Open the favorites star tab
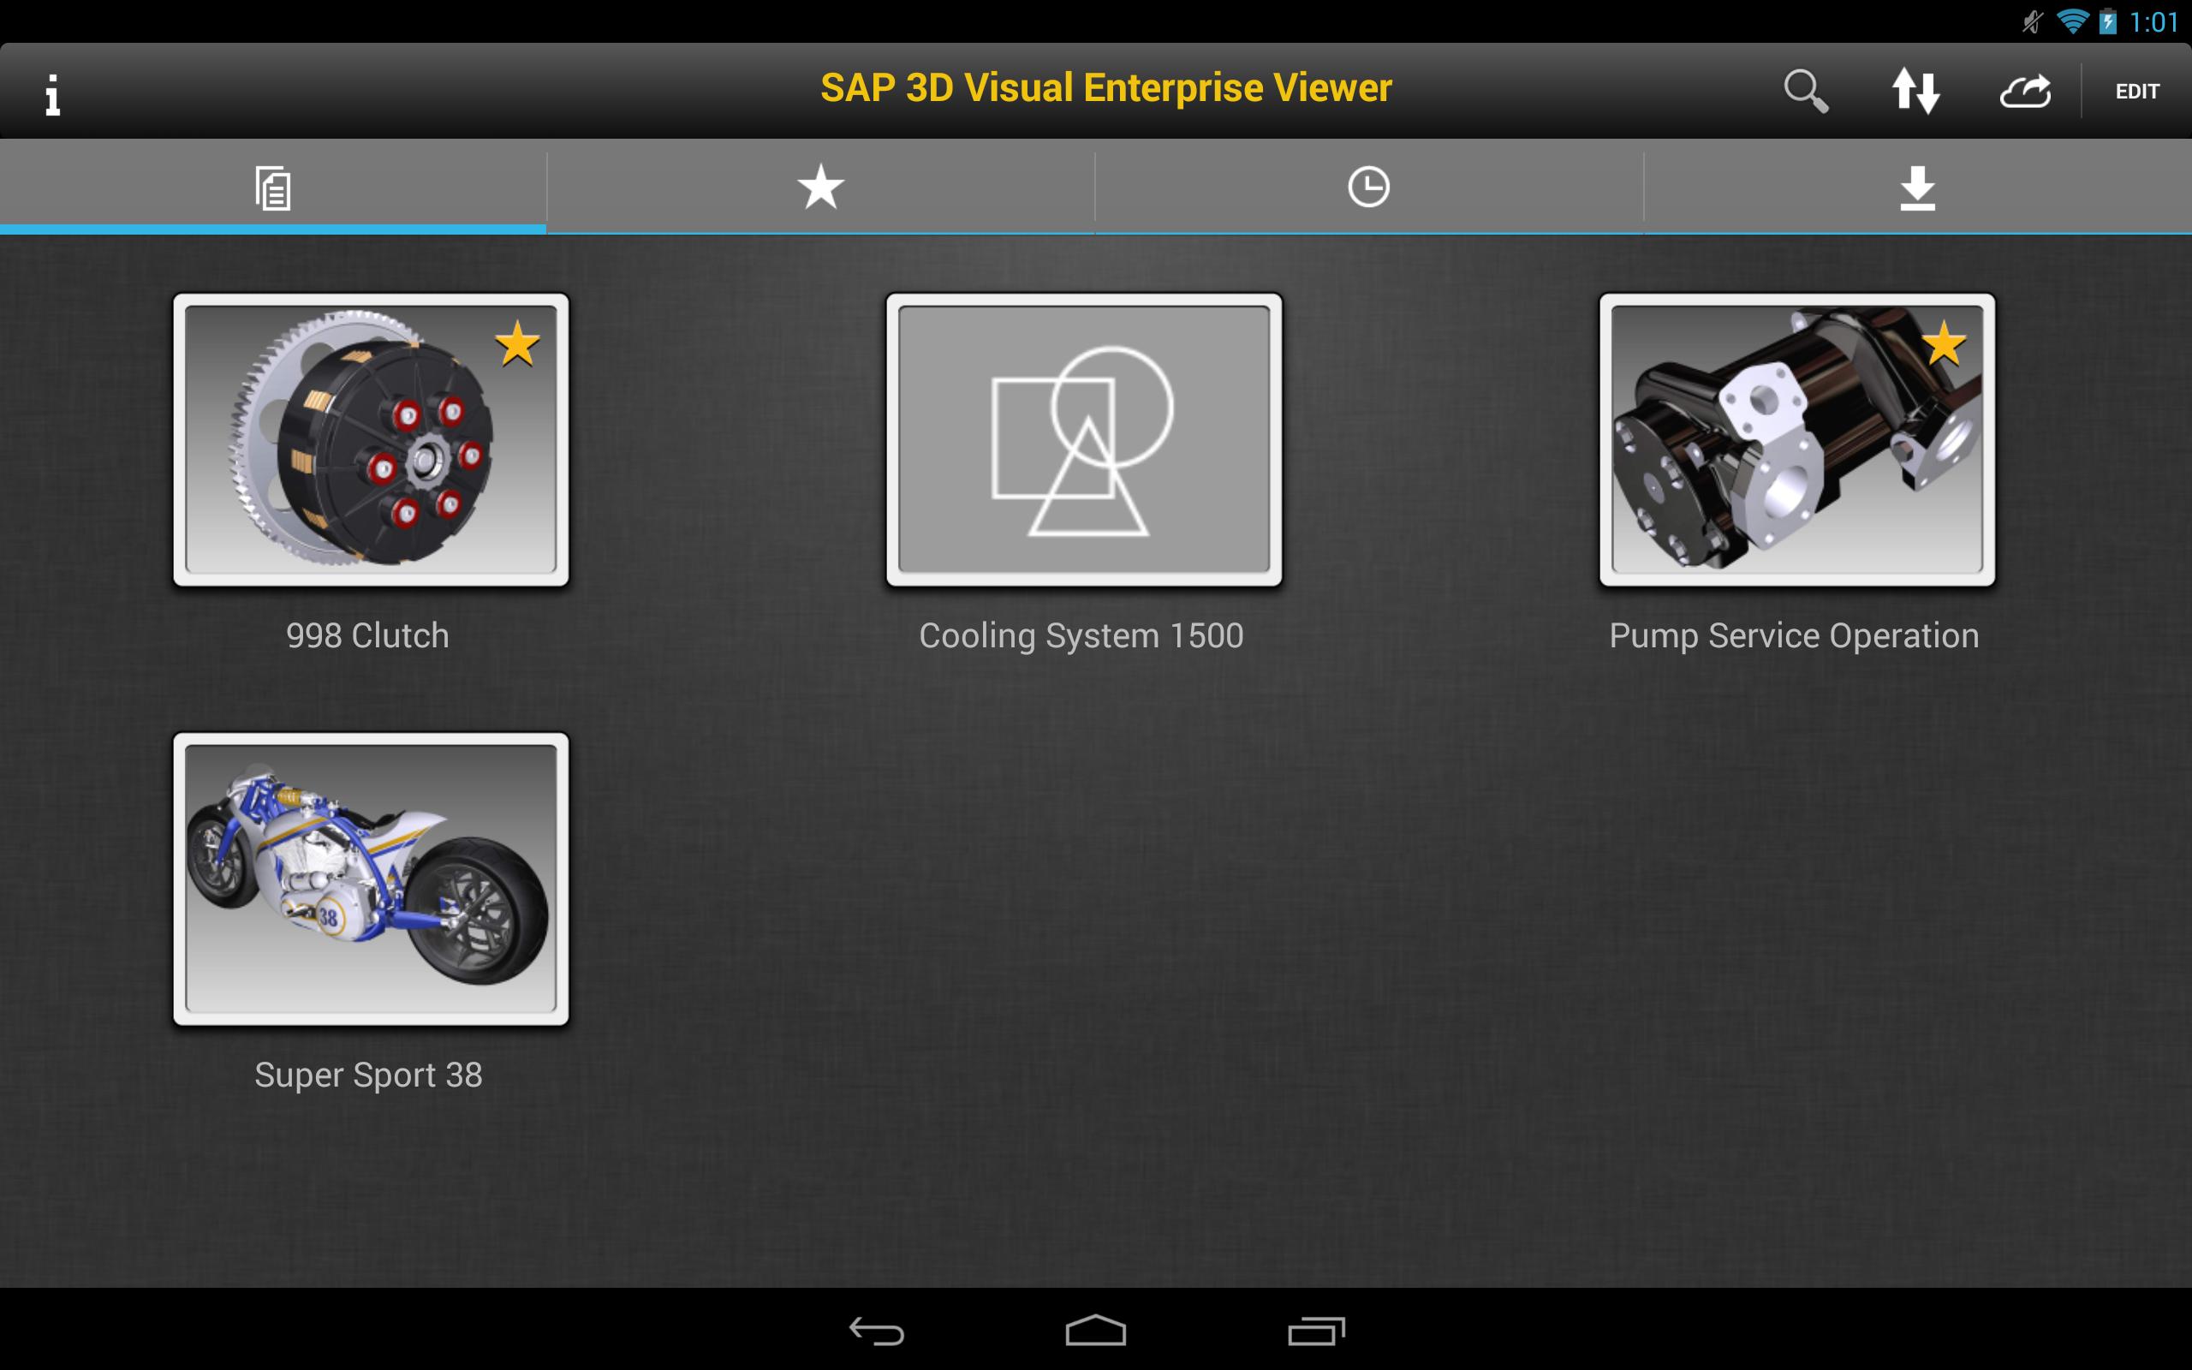Viewport: 2192px width, 1370px height. [x=819, y=187]
